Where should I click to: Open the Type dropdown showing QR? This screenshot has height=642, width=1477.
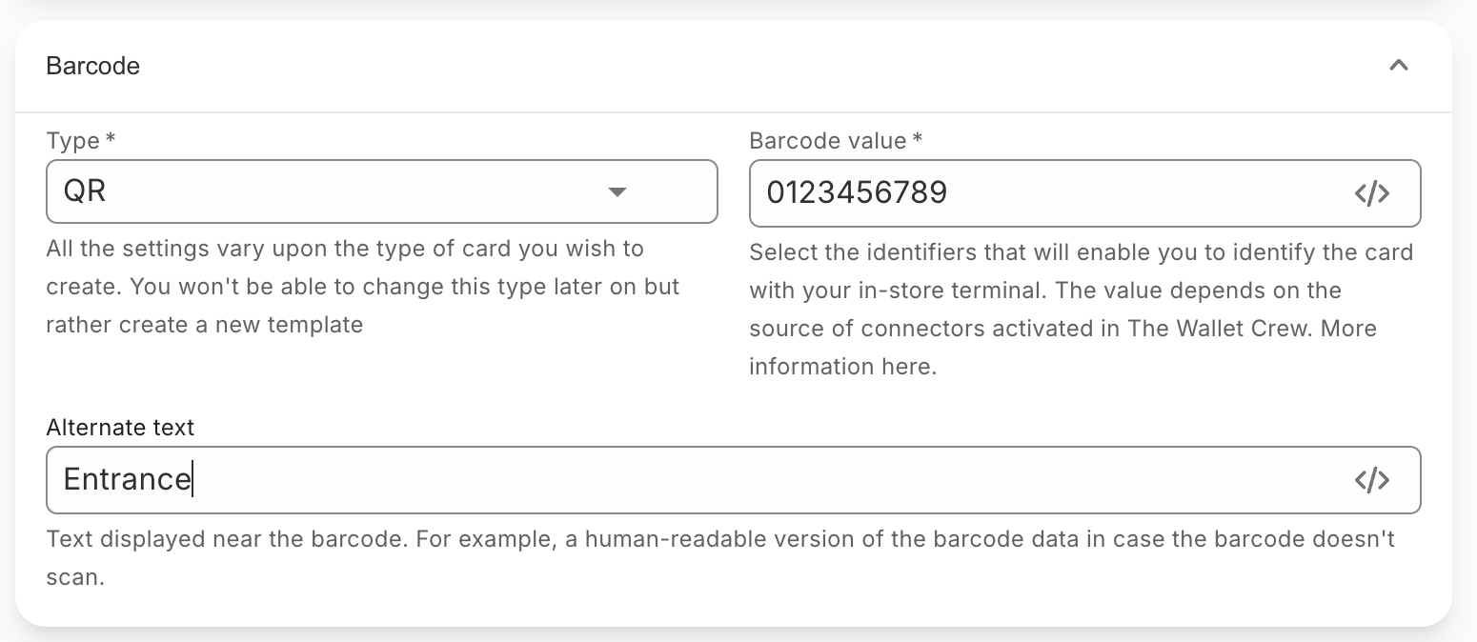381,191
